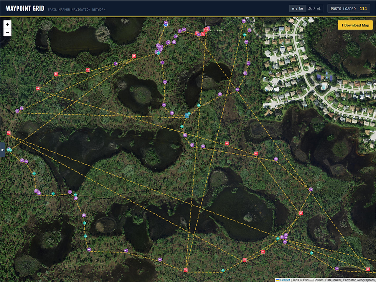Click the POSTS LOADED 114 counter
Viewport: 376px width, 282px height.
coord(349,9)
